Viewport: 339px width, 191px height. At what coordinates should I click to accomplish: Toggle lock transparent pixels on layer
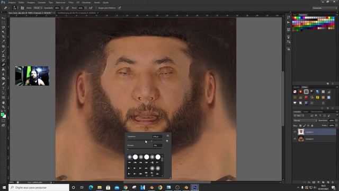pos(300,126)
